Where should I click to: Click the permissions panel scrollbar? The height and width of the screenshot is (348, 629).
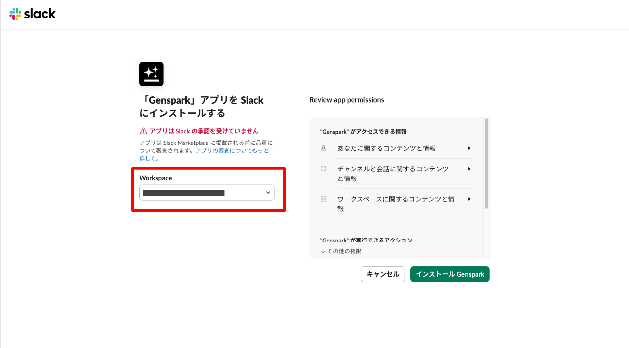coord(486,164)
